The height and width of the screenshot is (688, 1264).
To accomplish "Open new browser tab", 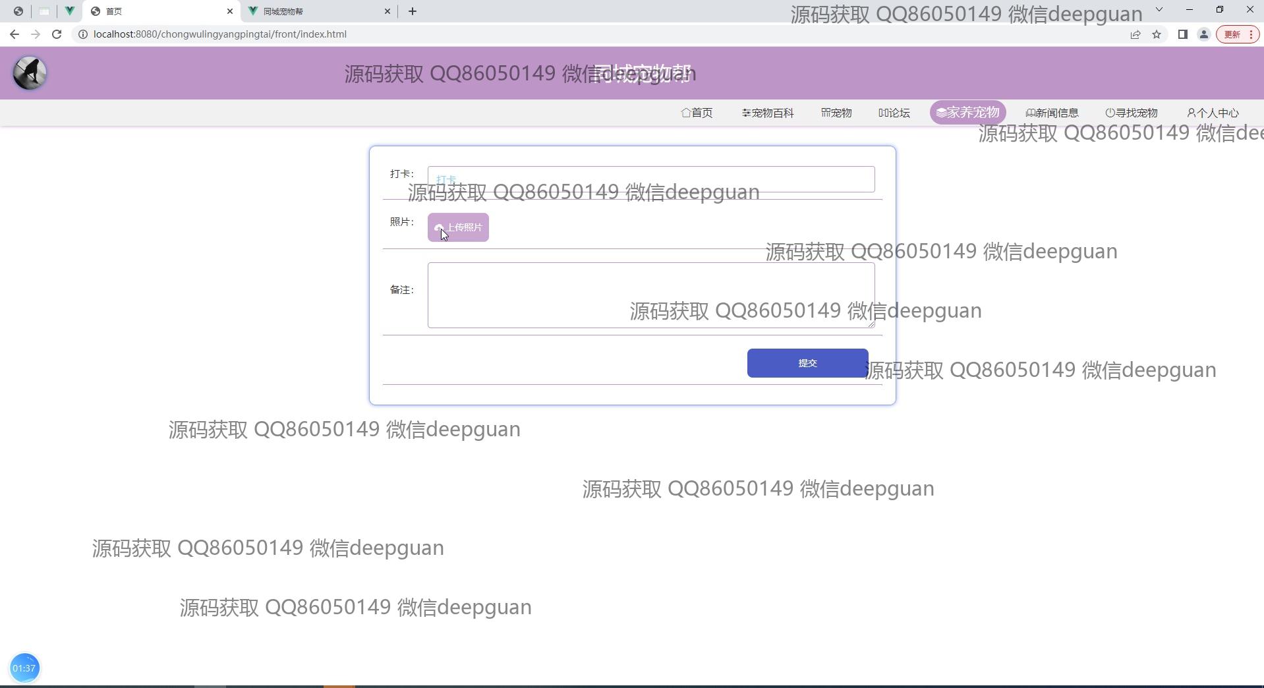I will pyautogui.click(x=413, y=11).
